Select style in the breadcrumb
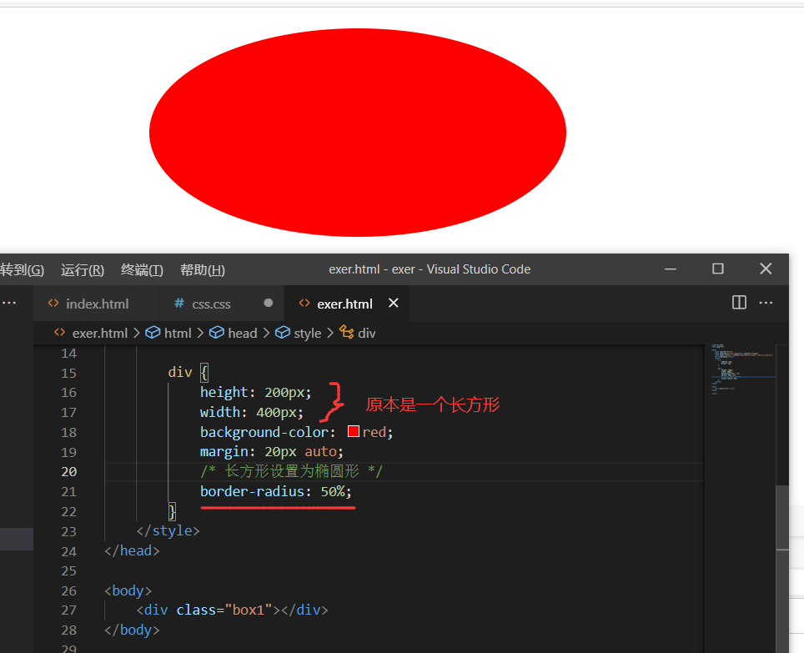This screenshot has height=653, width=804. [x=307, y=333]
